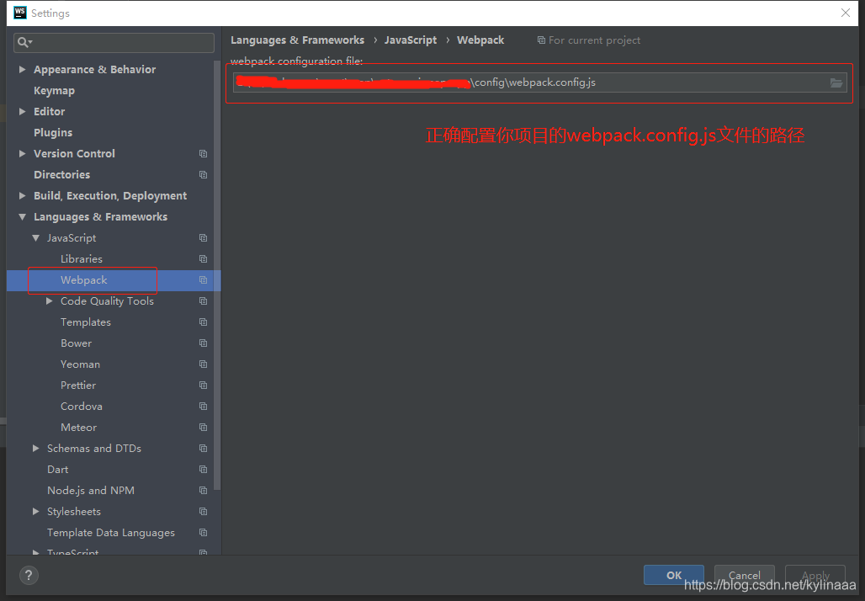
Task: Click project-level icon beside Template Data Languages
Action: coord(203,533)
